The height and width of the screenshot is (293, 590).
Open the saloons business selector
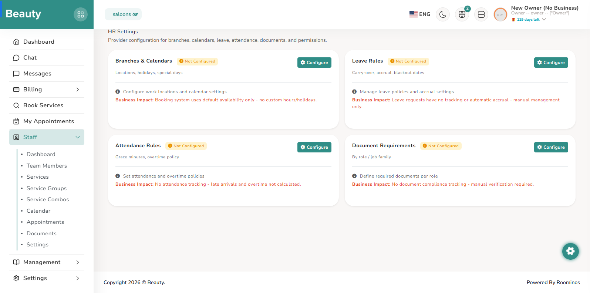pos(123,14)
